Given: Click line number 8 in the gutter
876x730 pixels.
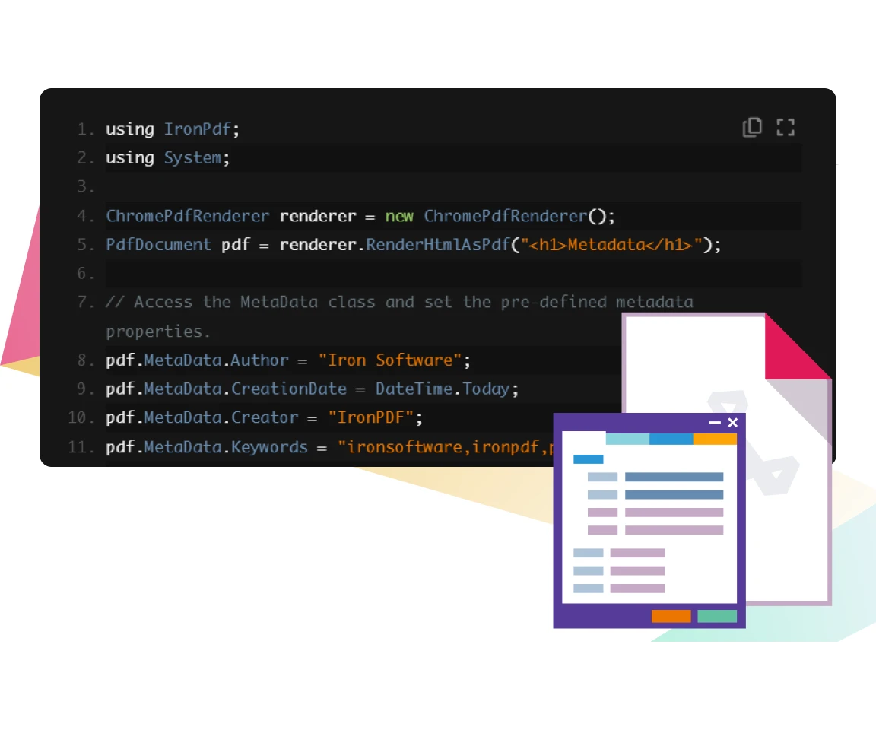Looking at the screenshot, I should click(85, 360).
